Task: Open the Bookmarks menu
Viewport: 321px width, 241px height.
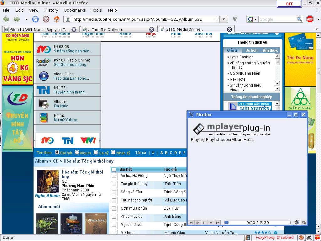Action: tap(75, 10)
